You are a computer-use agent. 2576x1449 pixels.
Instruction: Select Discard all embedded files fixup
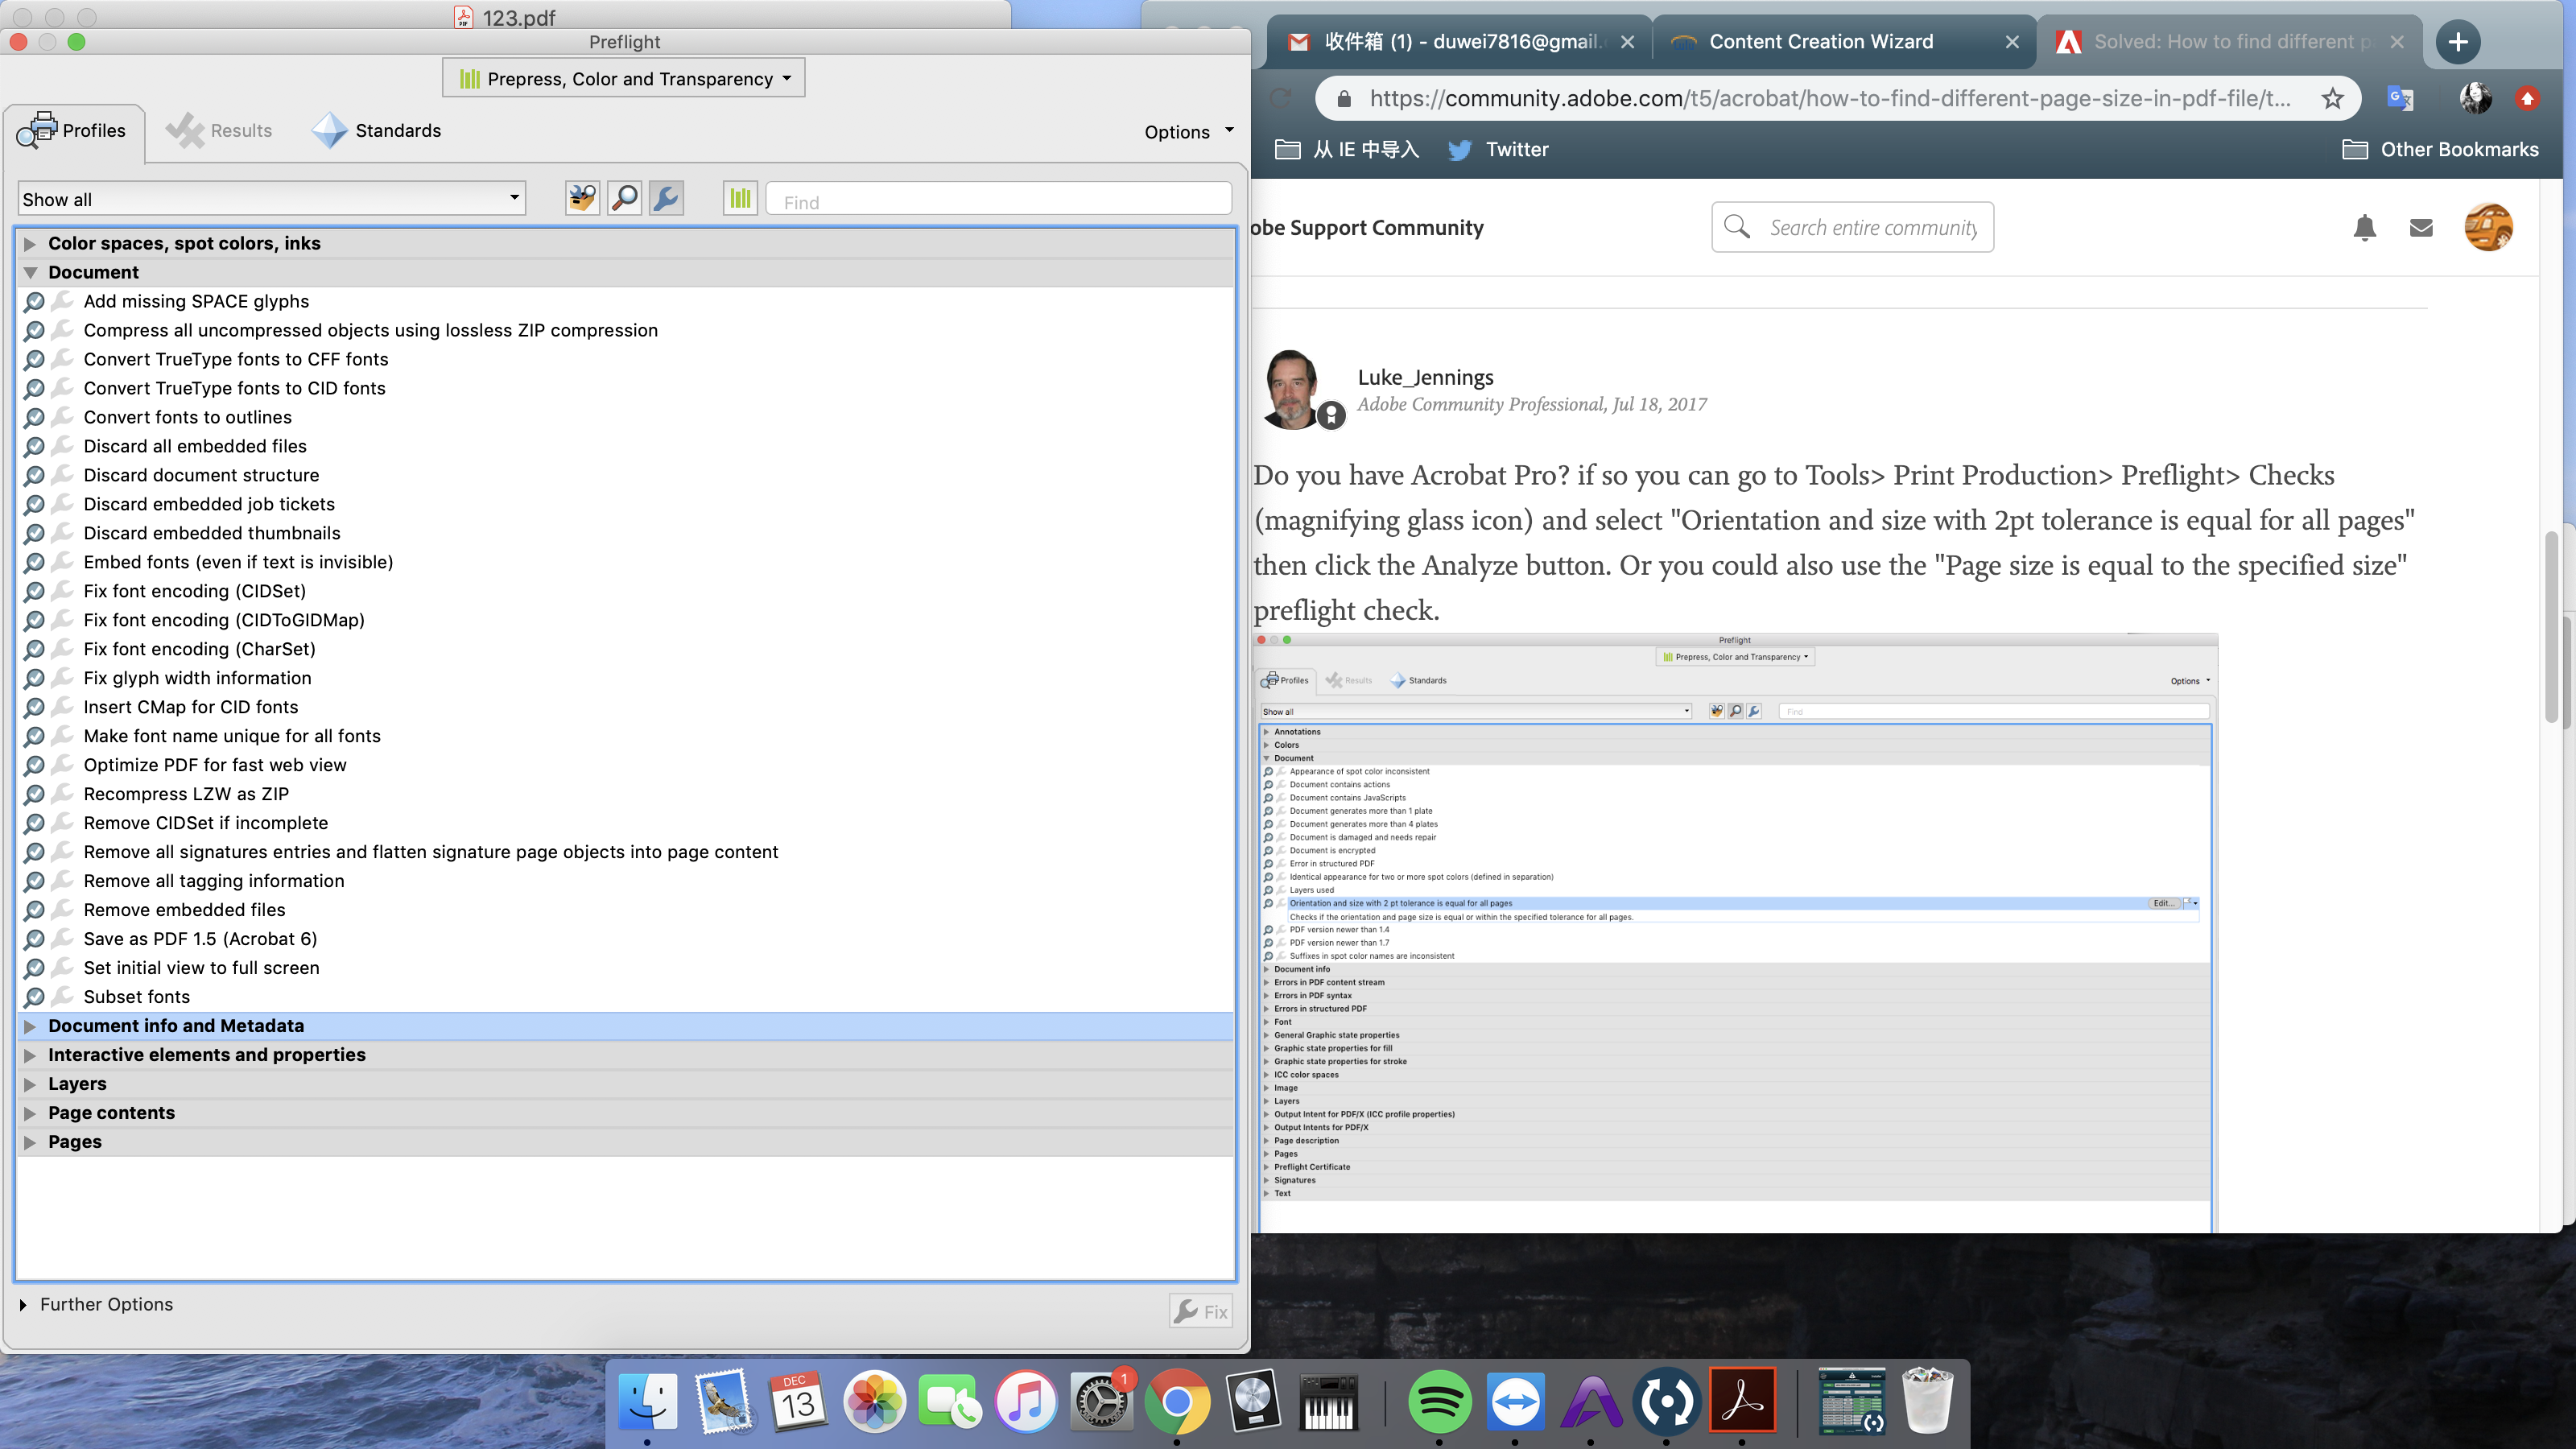point(195,446)
